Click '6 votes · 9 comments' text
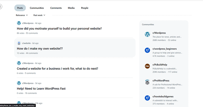203x107 pixels. pos(26,73)
